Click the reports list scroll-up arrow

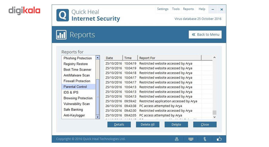point(98,58)
